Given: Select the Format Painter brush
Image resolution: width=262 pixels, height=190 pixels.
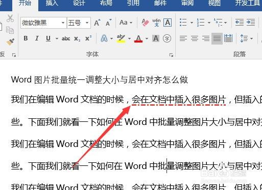Looking at the screenshot, I should click(10, 42).
